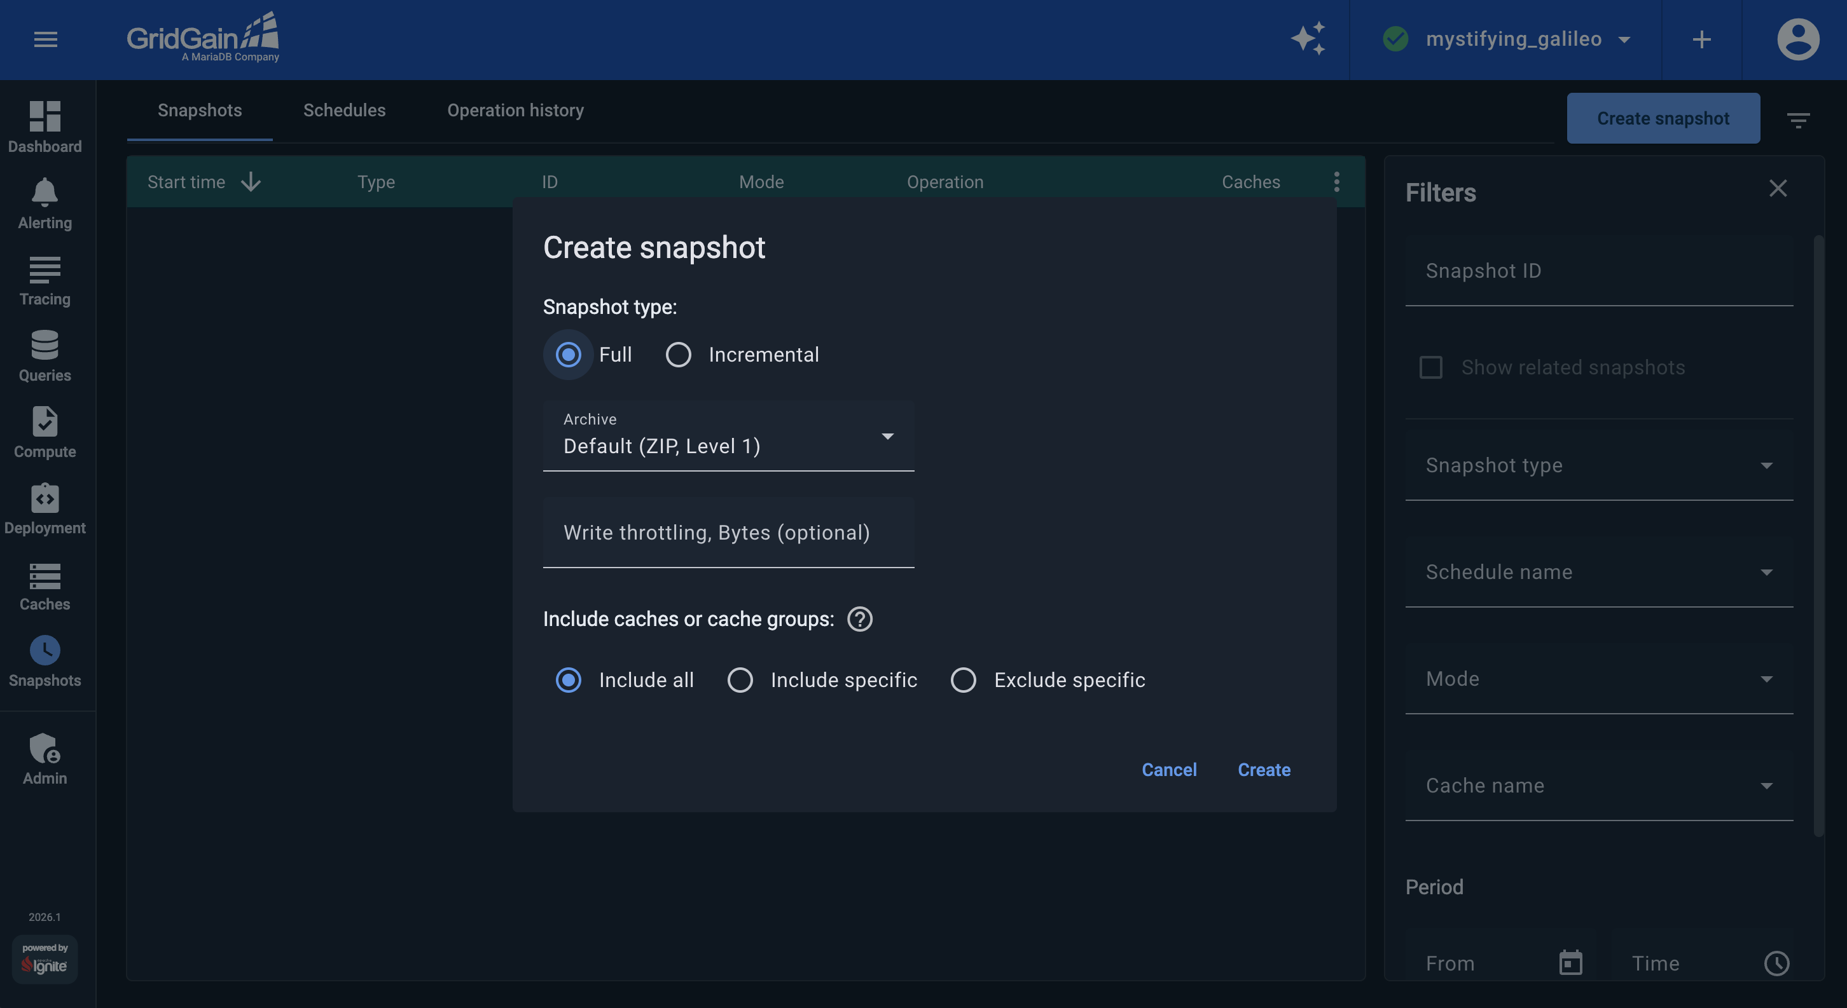Select the Incremental snapshot type radio

678,355
